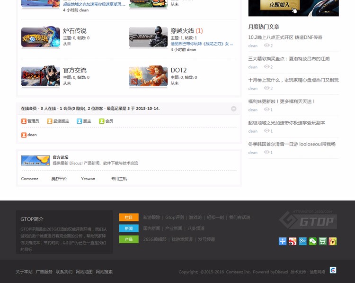Open the Discuz! powered-by link
Image resolution: width=355 pixels, height=283 pixels.
(281, 272)
